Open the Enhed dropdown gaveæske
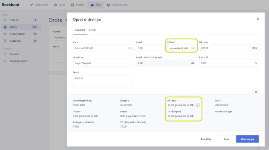This screenshot has width=269, height=150. pos(181,48)
